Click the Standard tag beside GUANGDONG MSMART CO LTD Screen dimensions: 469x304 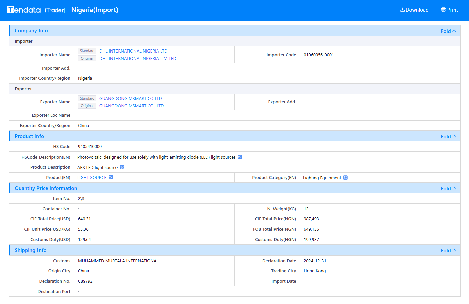pyautogui.click(x=87, y=98)
